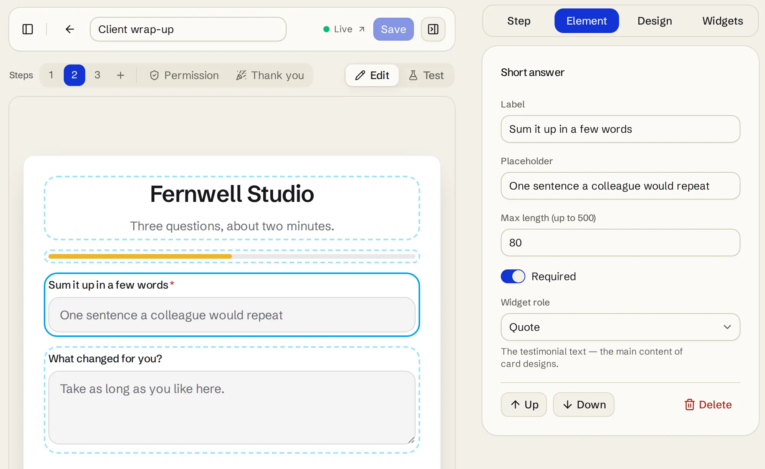Select the progress bar element
The height and width of the screenshot is (469, 765).
pyautogui.click(x=232, y=256)
